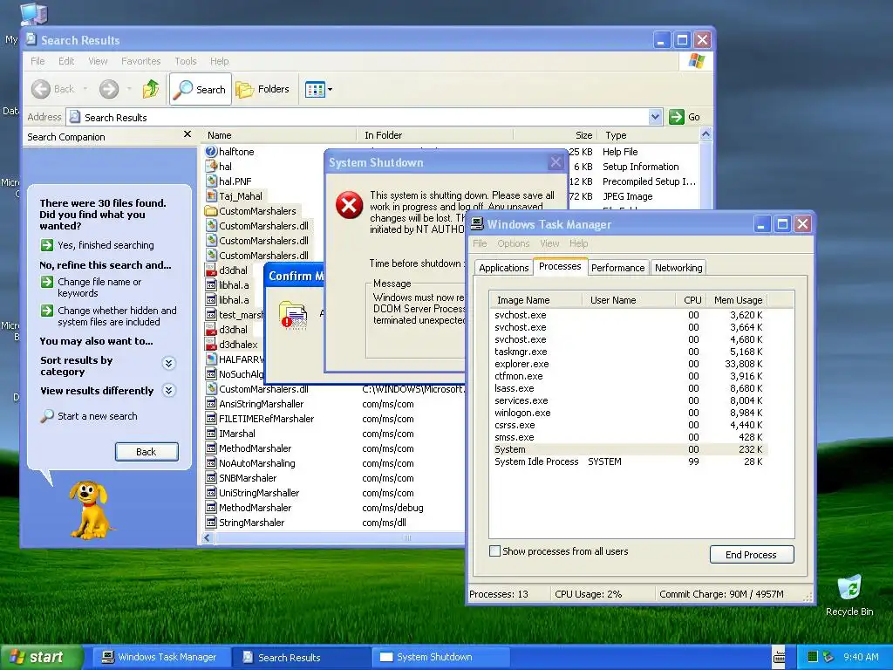Toggle the Folders toolbar button
Image resolution: width=893 pixels, height=670 pixels.
pos(262,89)
